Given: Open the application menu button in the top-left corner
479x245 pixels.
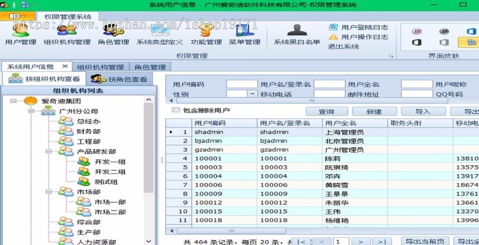Looking at the screenshot, I should pyautogui.click(x=18, y=16).
